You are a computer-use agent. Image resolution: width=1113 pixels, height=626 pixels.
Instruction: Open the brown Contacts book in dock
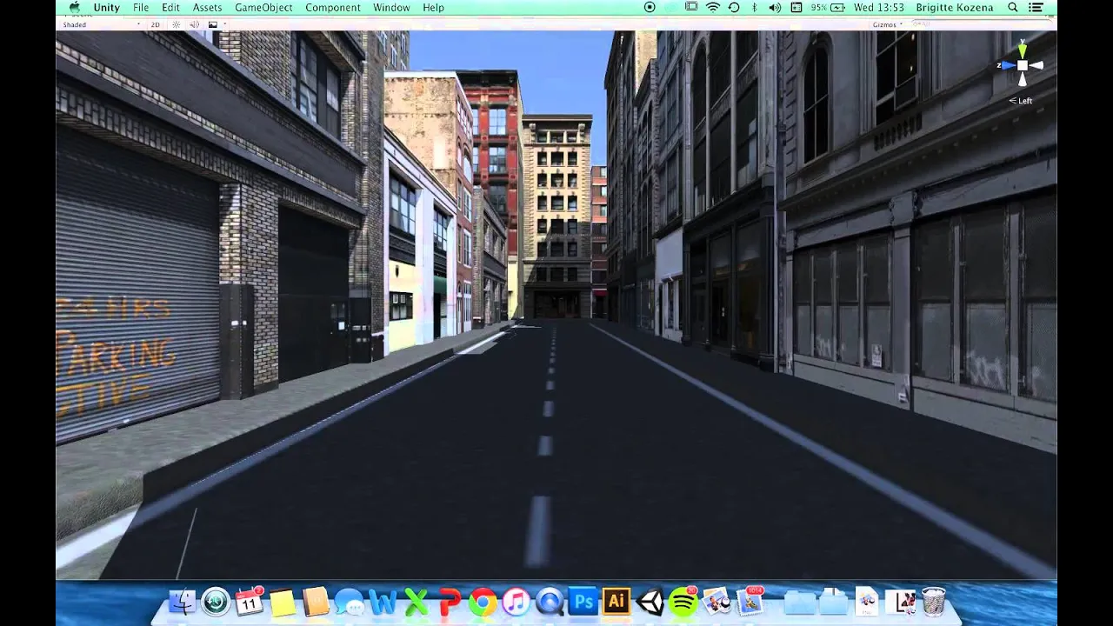coord(316,601)
